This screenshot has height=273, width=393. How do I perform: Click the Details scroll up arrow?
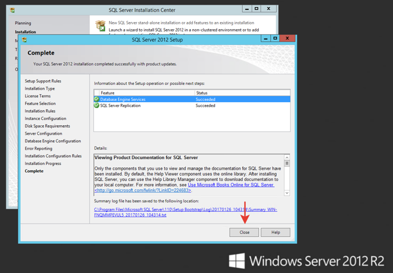pos(287,157)
